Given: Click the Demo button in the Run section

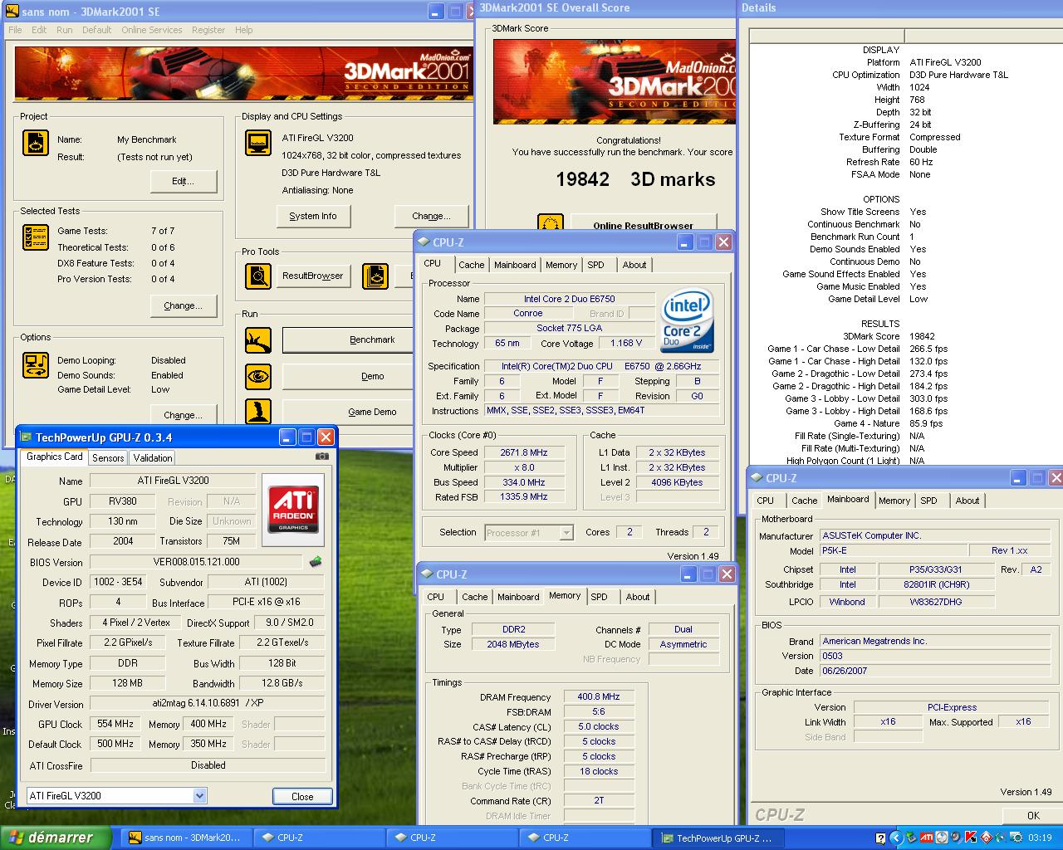Looking at the screenshot, I should point(348,376).
